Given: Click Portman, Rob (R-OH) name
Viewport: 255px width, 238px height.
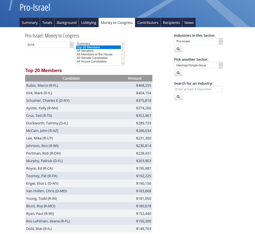Looking at the screenshot, I should pos(43,153).
